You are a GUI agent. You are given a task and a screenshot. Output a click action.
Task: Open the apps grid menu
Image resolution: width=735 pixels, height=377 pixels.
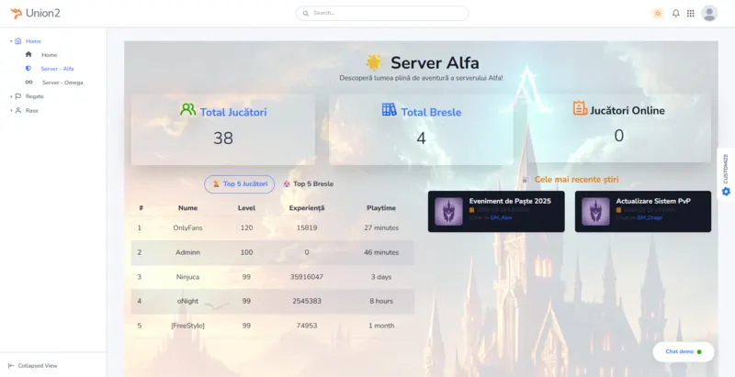(x=691, y=13)
